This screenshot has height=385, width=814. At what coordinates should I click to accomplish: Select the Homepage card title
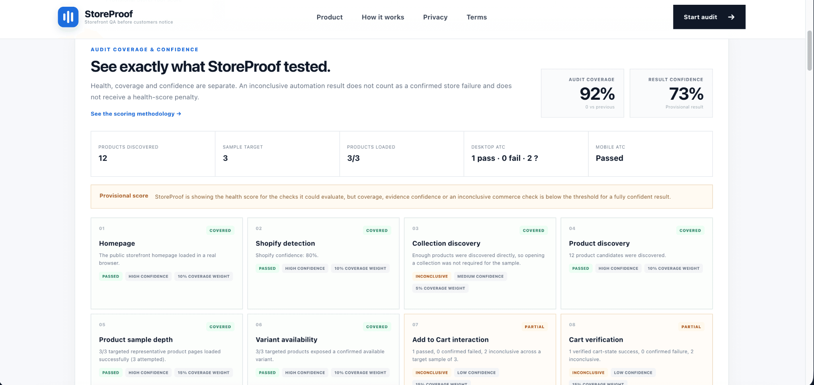(117, 243)
